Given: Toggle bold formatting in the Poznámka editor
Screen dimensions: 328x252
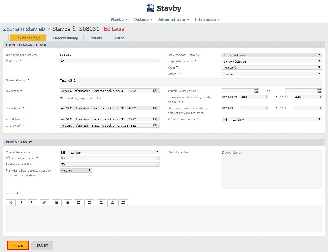Looking at the screenshot, I should coord(11,203).
